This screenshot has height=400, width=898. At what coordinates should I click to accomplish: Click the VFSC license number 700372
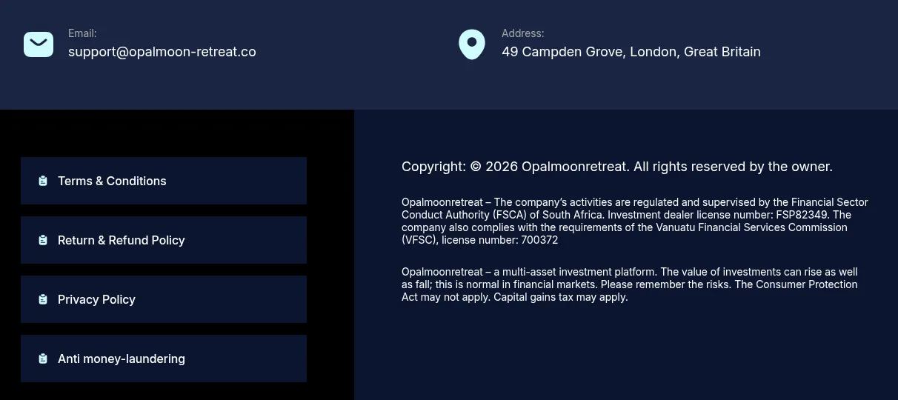pyautogui.click(x=539, y=240)
